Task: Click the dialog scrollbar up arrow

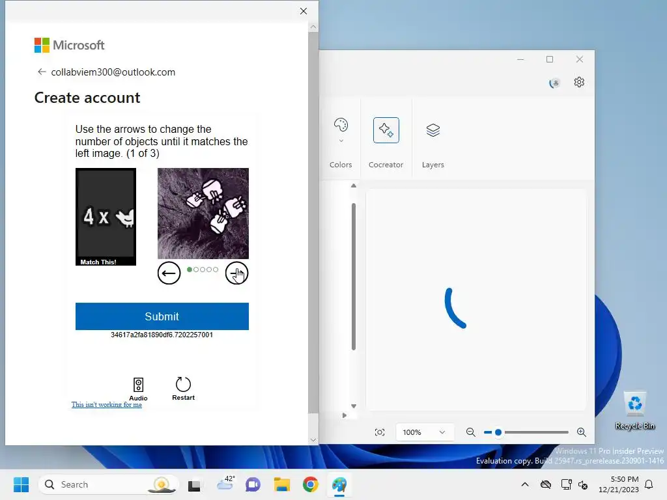Action: [x=313, y=27]
